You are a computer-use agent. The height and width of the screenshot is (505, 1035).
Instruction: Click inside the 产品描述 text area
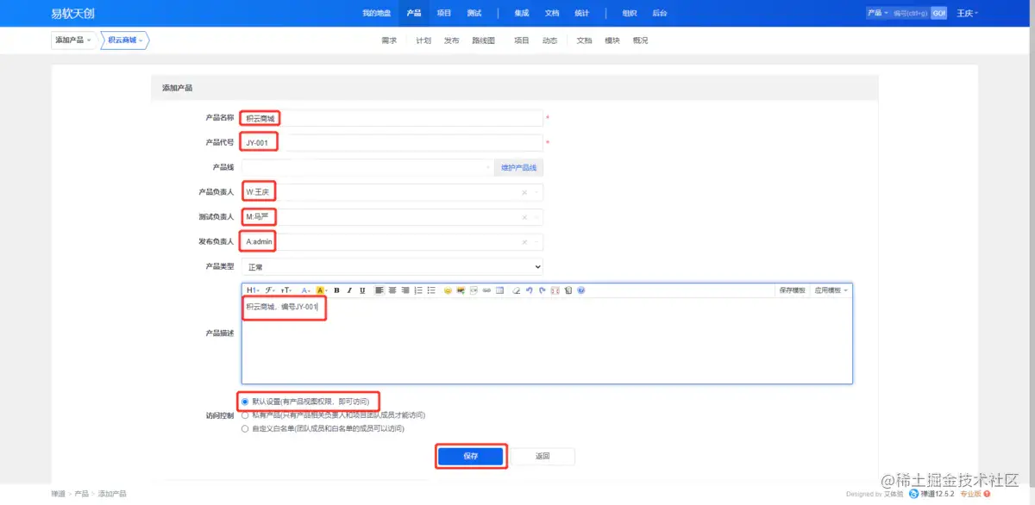(547, 340)
